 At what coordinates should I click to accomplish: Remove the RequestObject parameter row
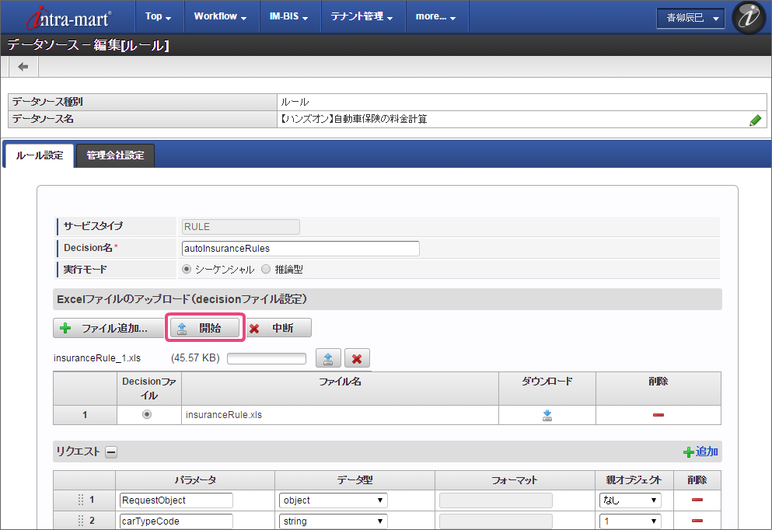(697, 500)
